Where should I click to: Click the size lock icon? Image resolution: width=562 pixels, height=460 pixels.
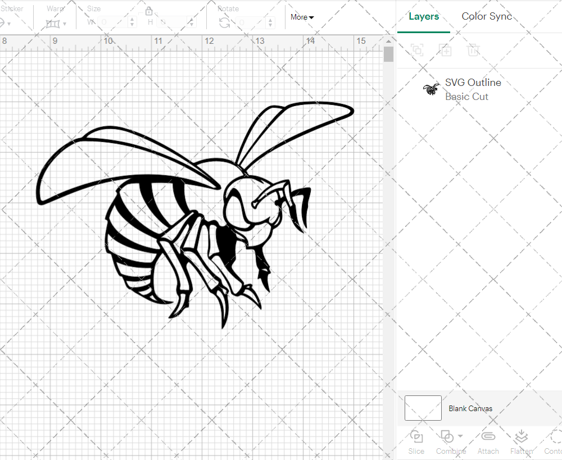[149, 11]
